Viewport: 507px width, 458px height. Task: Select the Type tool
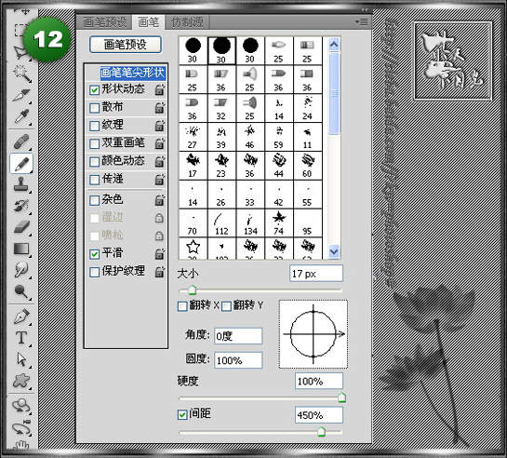[22, 338]
